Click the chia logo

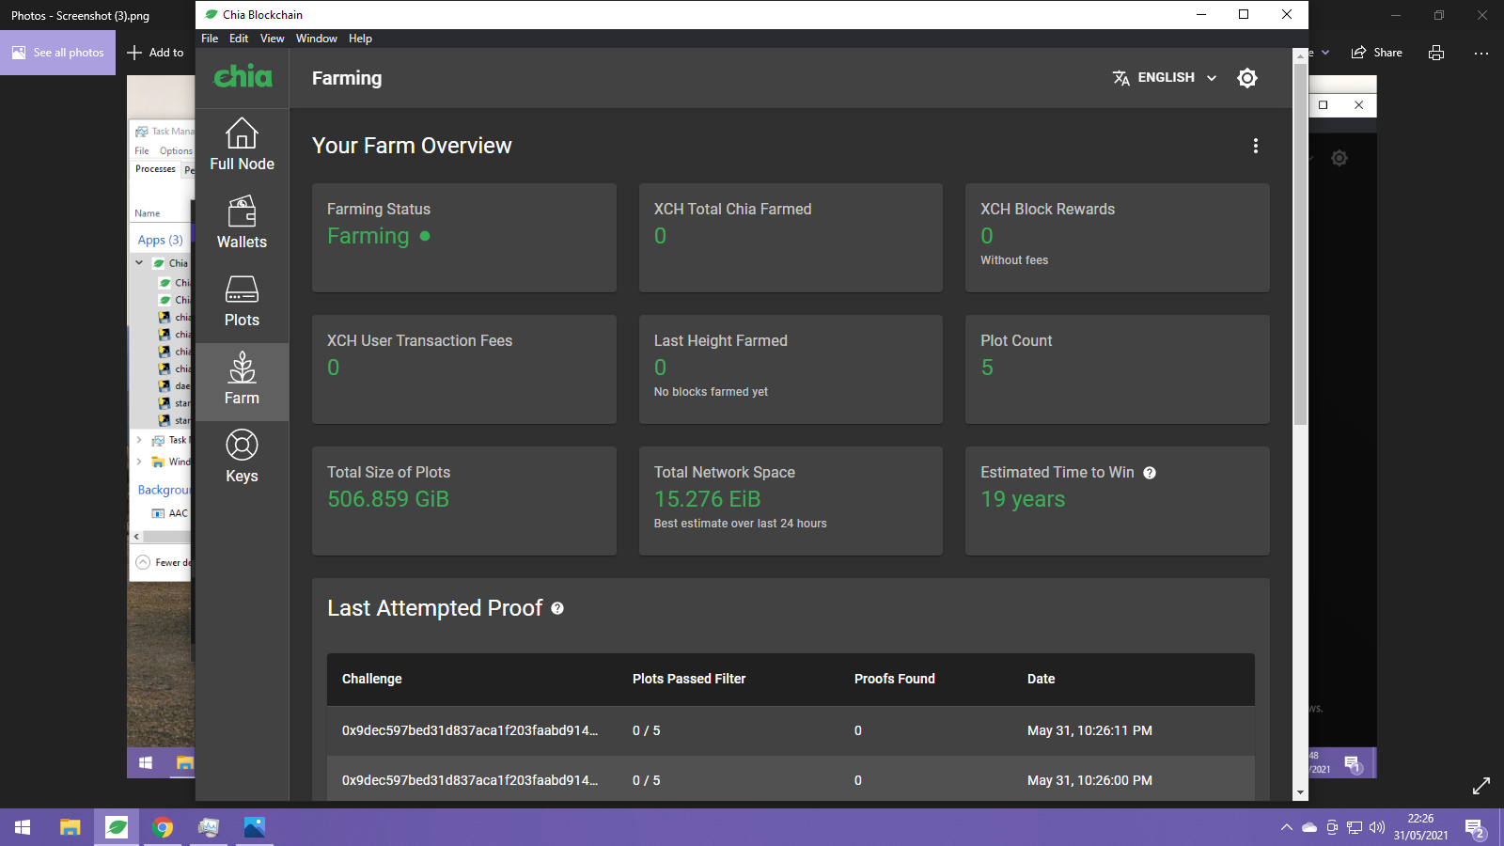pyautogui.click(x=243, y=76)
